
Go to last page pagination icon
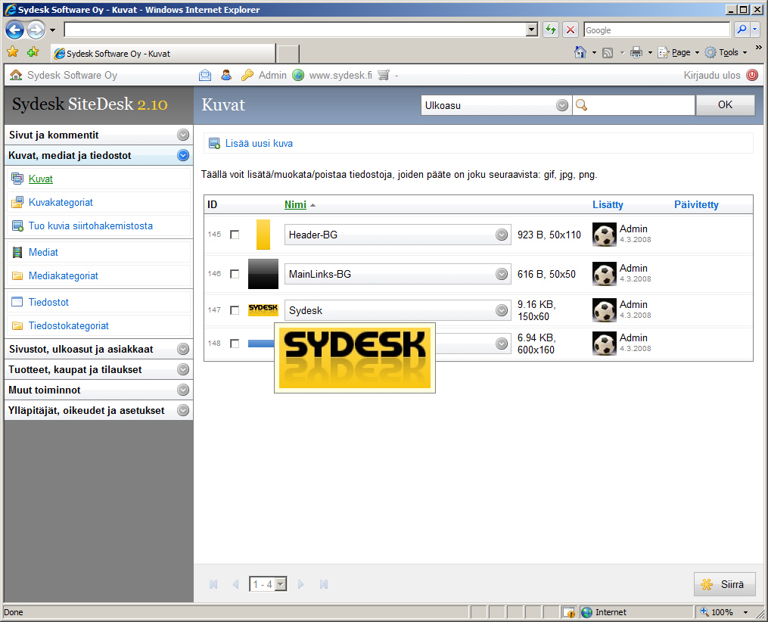(x=324, y=584)
